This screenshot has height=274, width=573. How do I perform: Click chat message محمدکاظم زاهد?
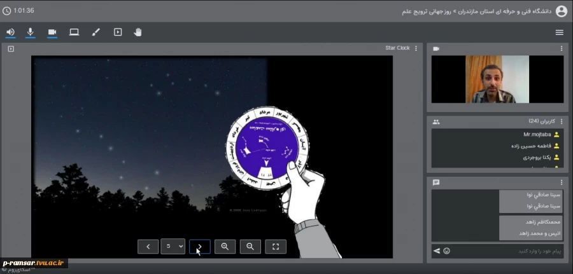[x=542, y=222]
